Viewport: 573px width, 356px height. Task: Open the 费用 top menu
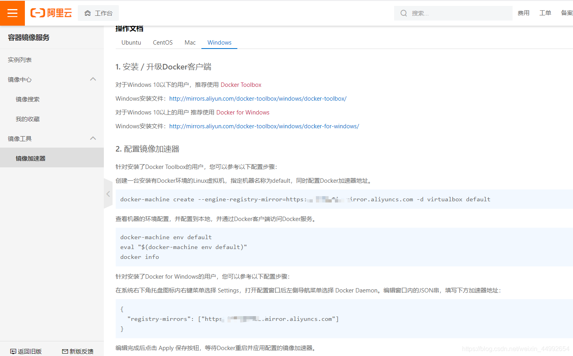pos(524,13)
